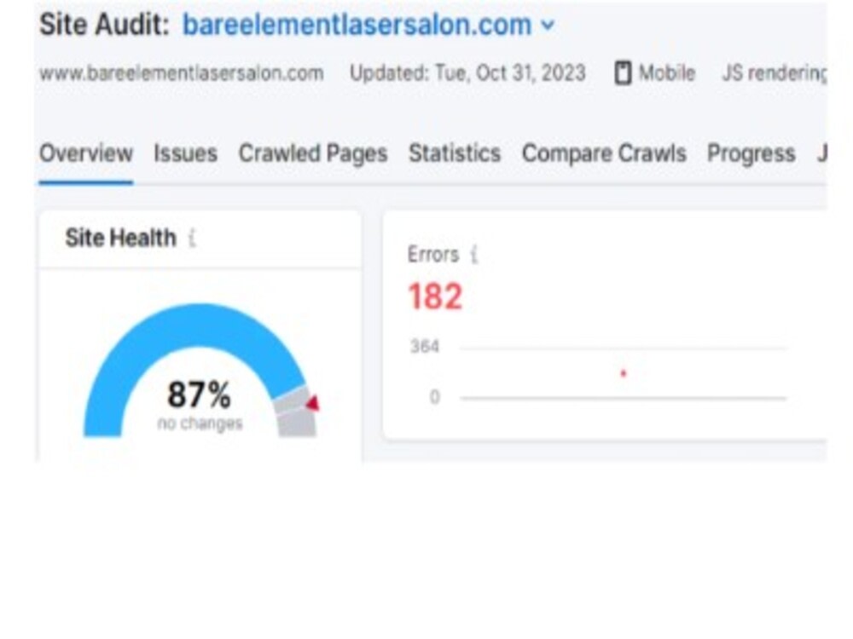Click the Mobile device icon
Image resolution: width=853 pixels, height=639 pixels.
623,72
